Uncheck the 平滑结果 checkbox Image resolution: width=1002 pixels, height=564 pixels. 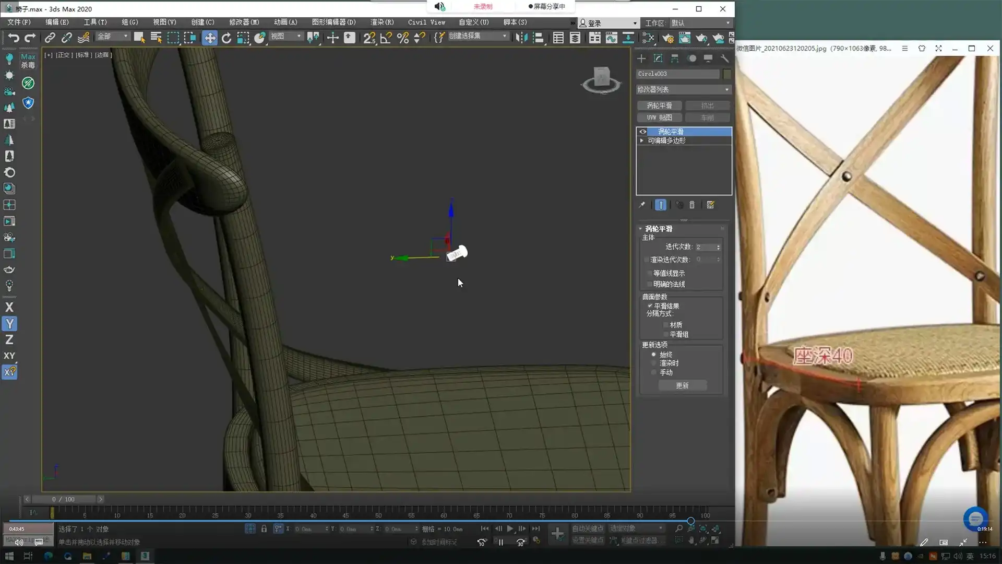pos(650,306)
